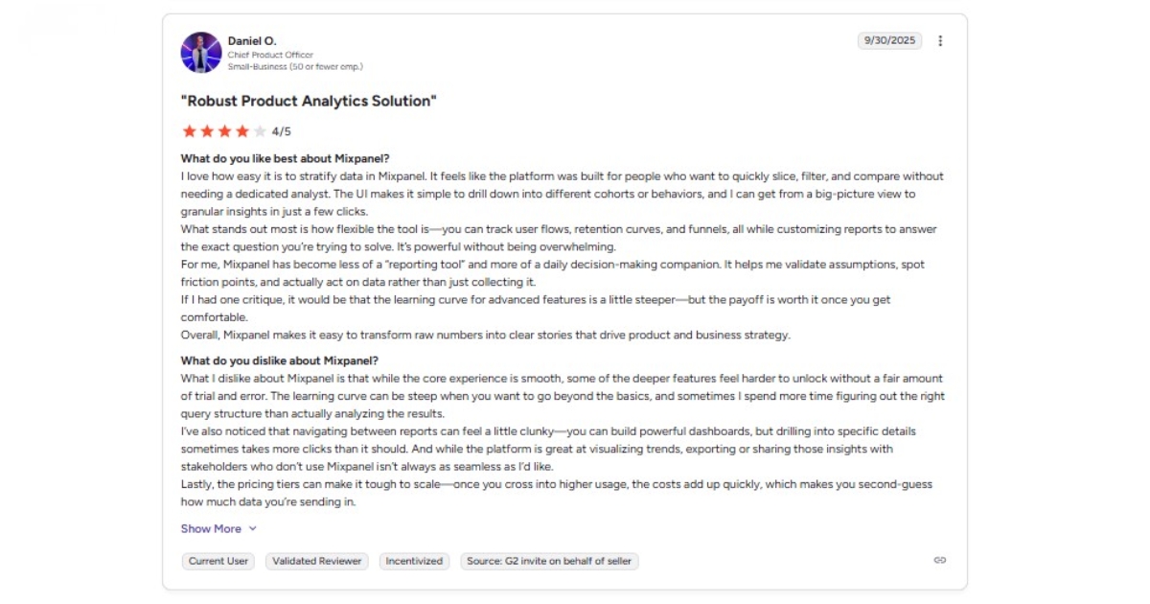This screenshot has height=604, width=1150.
Task: Open the three-dot review options menu
Action: click(940, 41)
